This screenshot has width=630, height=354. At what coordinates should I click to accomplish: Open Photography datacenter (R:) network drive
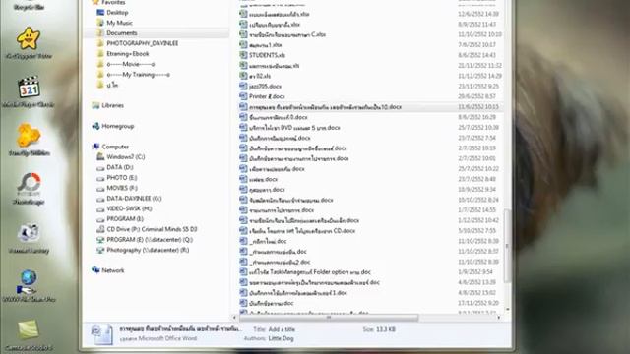tap(148, 250)
